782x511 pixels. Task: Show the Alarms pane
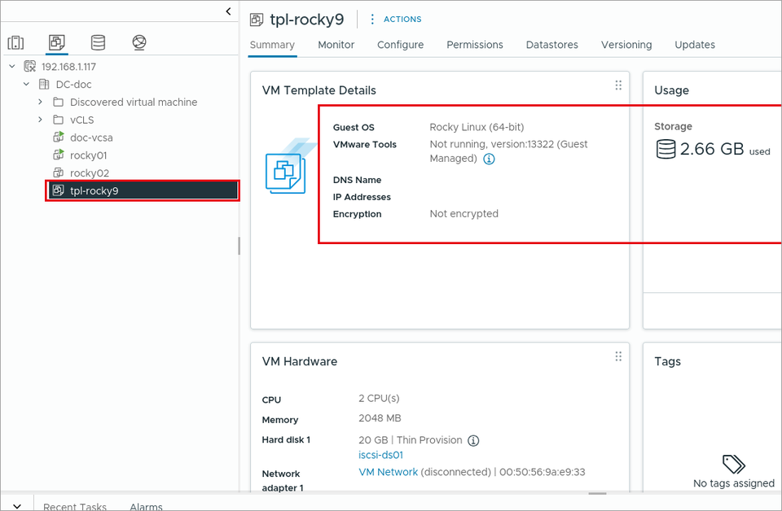click(x=146, y=506)
